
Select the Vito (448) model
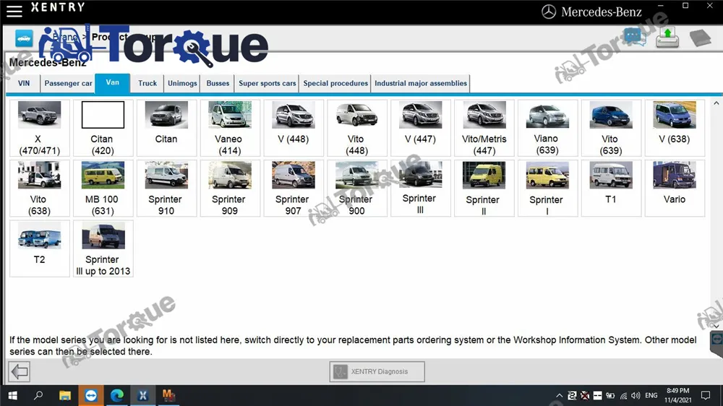357,128
